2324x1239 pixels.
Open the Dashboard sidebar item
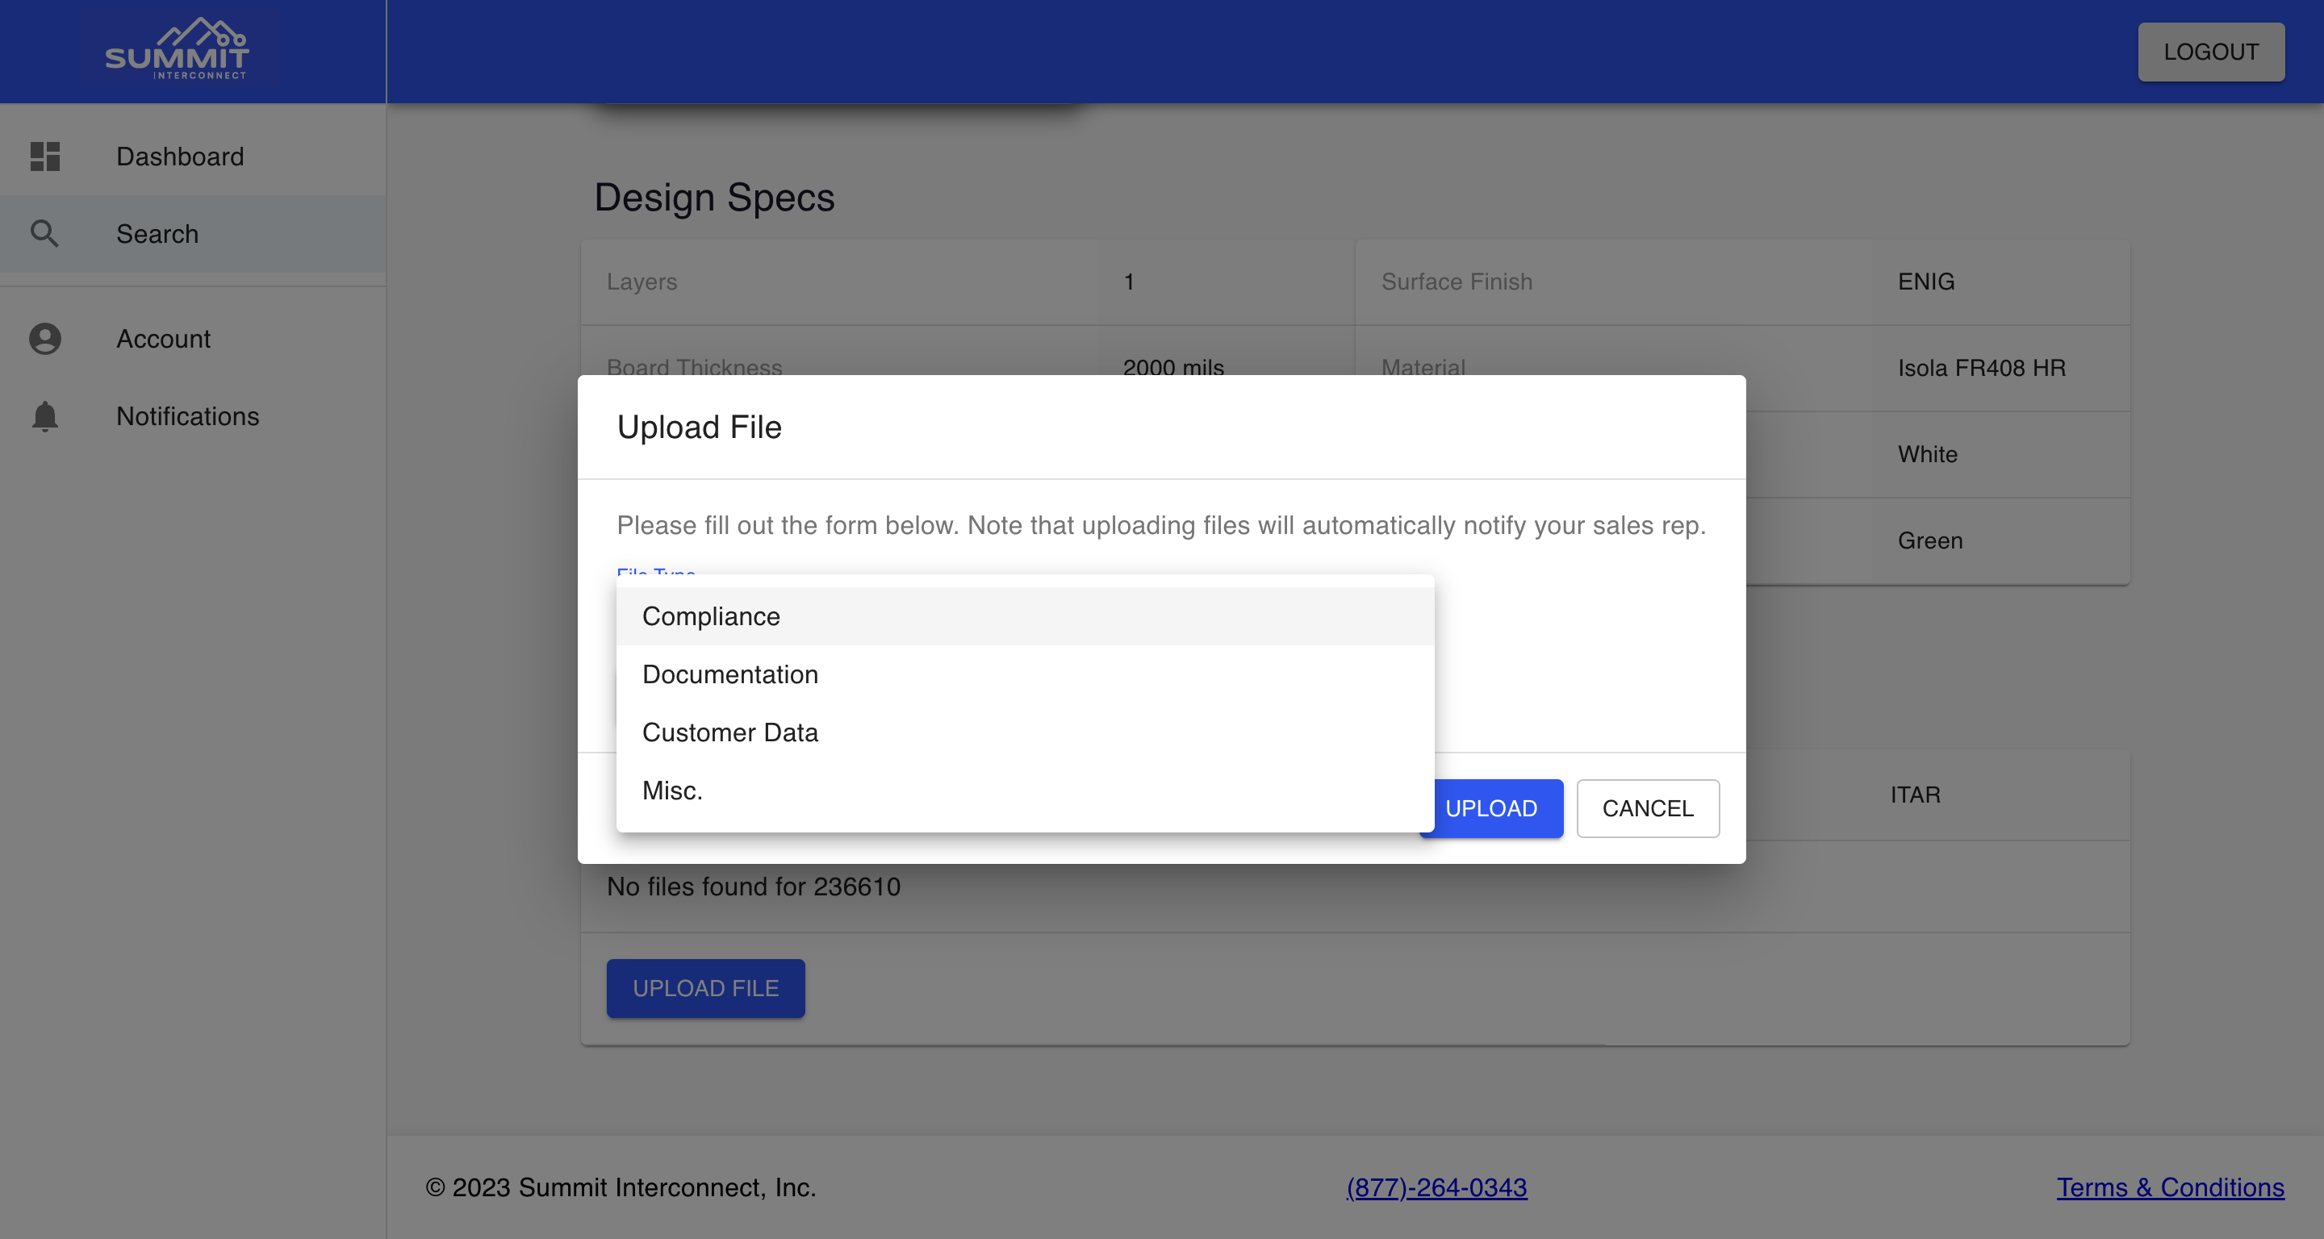[x=193, y=156]
